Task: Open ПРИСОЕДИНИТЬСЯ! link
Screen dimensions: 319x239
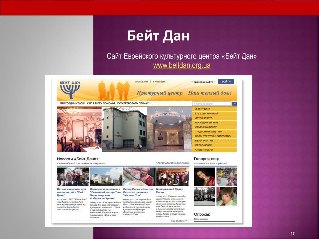Action: click(72, 103)
